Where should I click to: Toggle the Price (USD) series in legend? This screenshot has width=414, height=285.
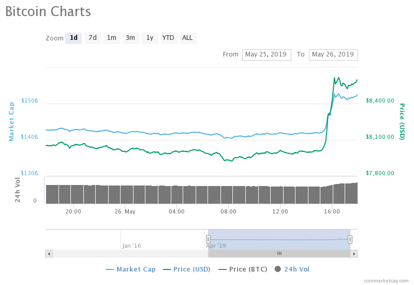coord(187,269)
